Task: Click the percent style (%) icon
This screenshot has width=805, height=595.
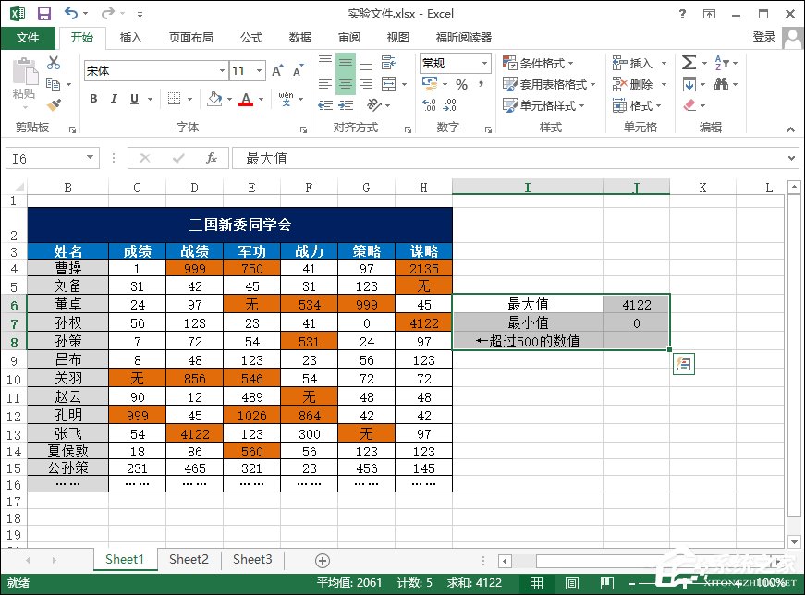Action: (460, 83)
